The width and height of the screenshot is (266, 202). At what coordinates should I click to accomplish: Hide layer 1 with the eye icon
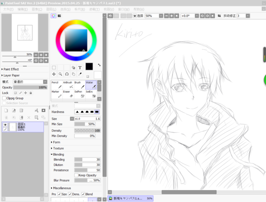tap(5, 125)
